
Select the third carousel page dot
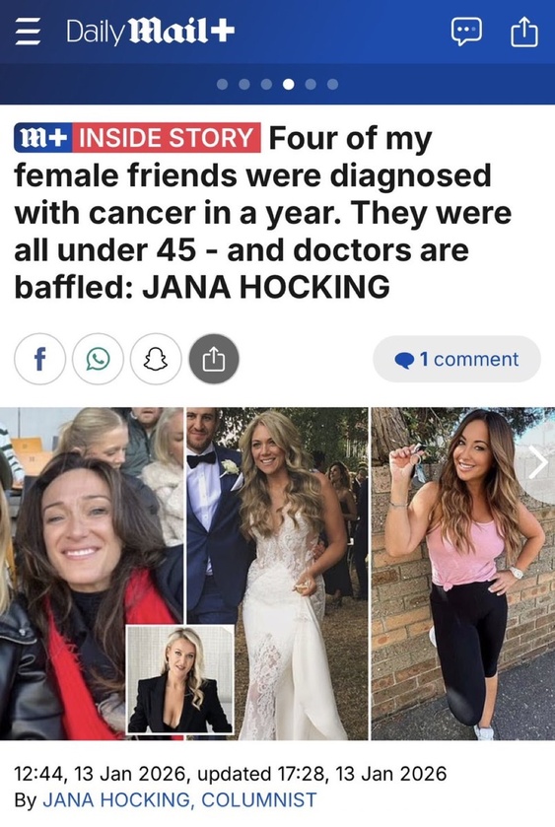click(x=266, y=85)
